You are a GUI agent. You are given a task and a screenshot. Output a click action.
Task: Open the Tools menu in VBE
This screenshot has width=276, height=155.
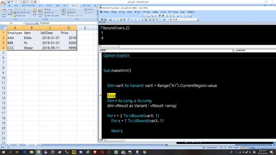click(163, 12)
